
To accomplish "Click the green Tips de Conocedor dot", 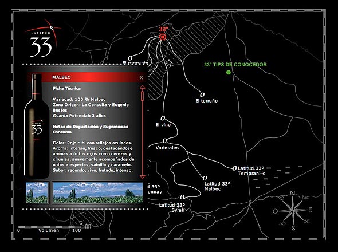I will pyautogui.click(x=229, y=72).
